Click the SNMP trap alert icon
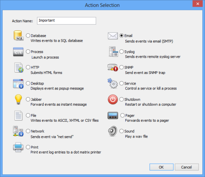205x177 pixels. 113,67
